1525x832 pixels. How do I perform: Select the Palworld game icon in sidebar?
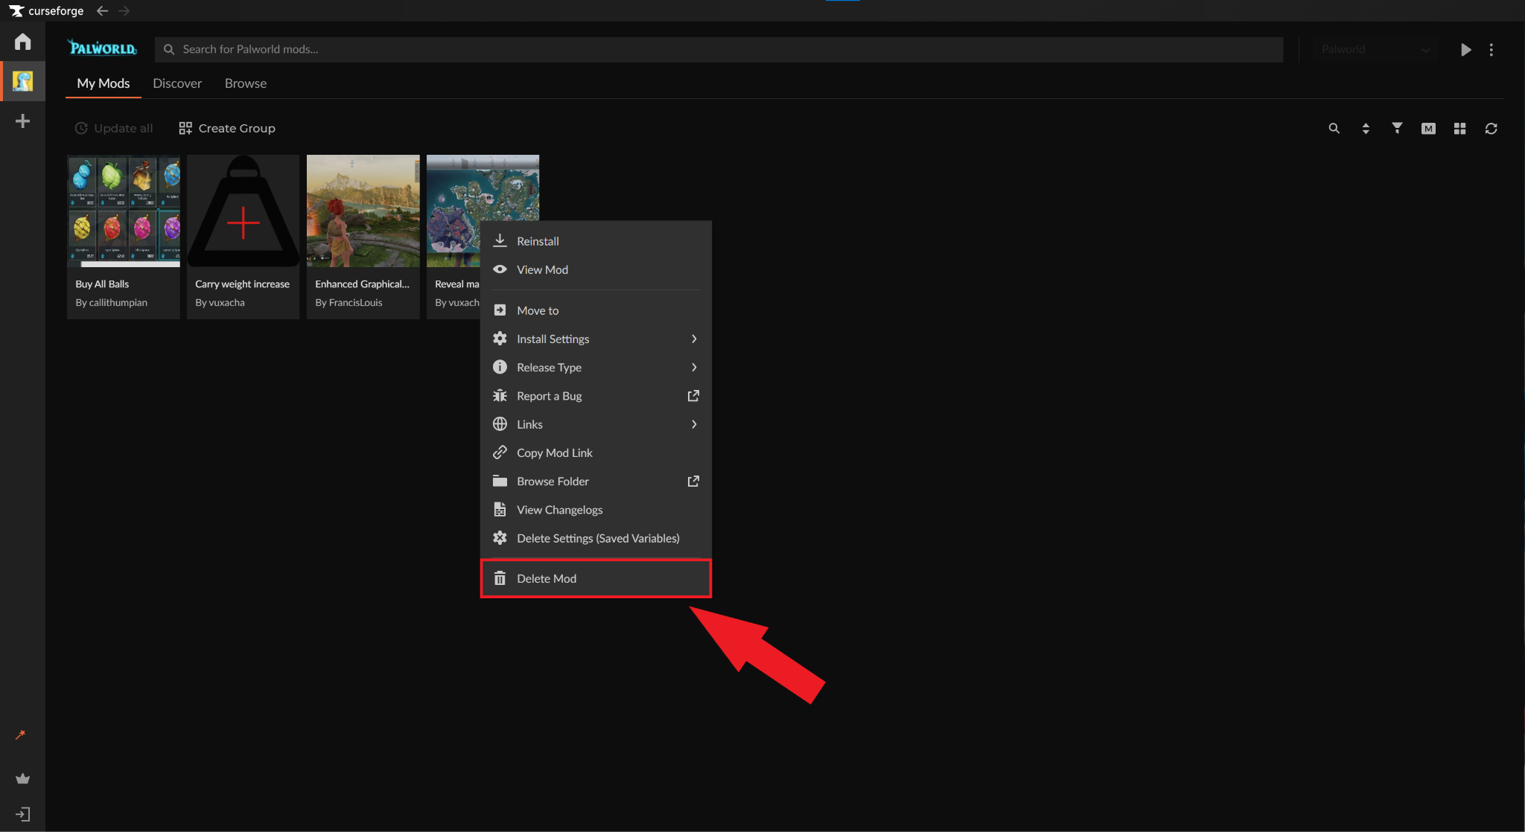point(22,81)
